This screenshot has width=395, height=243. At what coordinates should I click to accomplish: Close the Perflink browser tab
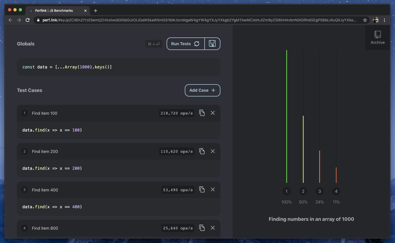[85, 11]
